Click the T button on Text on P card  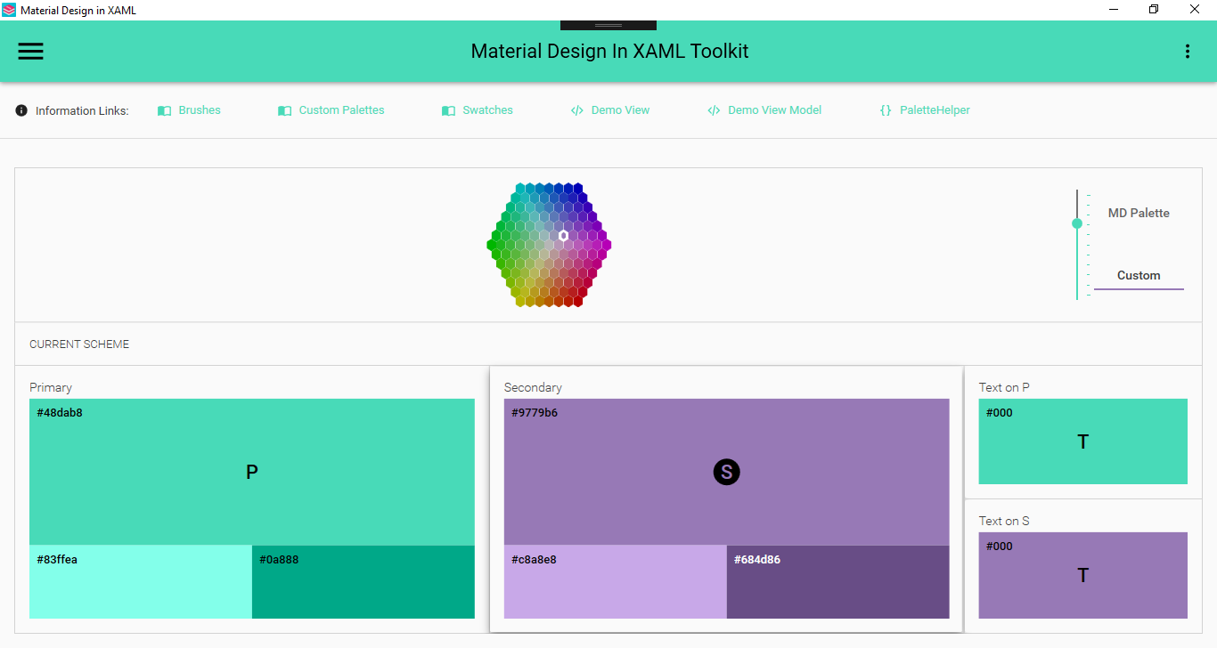pos(1082,441)
